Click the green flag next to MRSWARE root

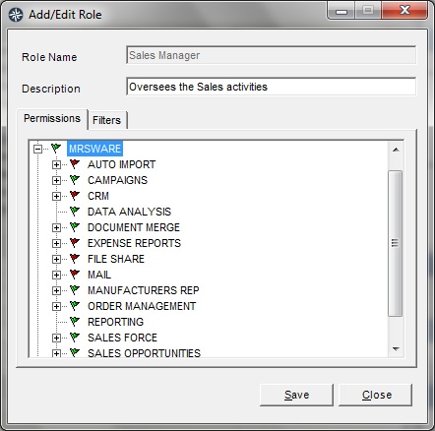(x=56, y=149)
